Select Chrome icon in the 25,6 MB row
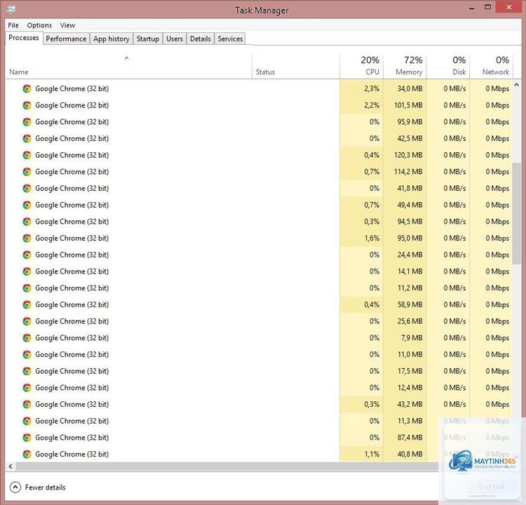The image size is (526, 505). coord(27,321)
